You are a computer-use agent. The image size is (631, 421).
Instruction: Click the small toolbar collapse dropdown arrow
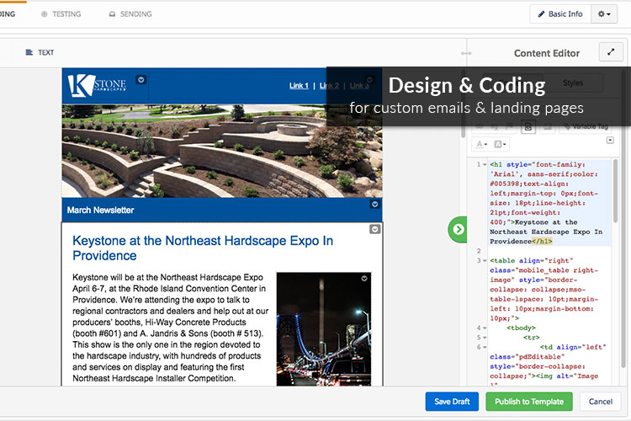610,141
